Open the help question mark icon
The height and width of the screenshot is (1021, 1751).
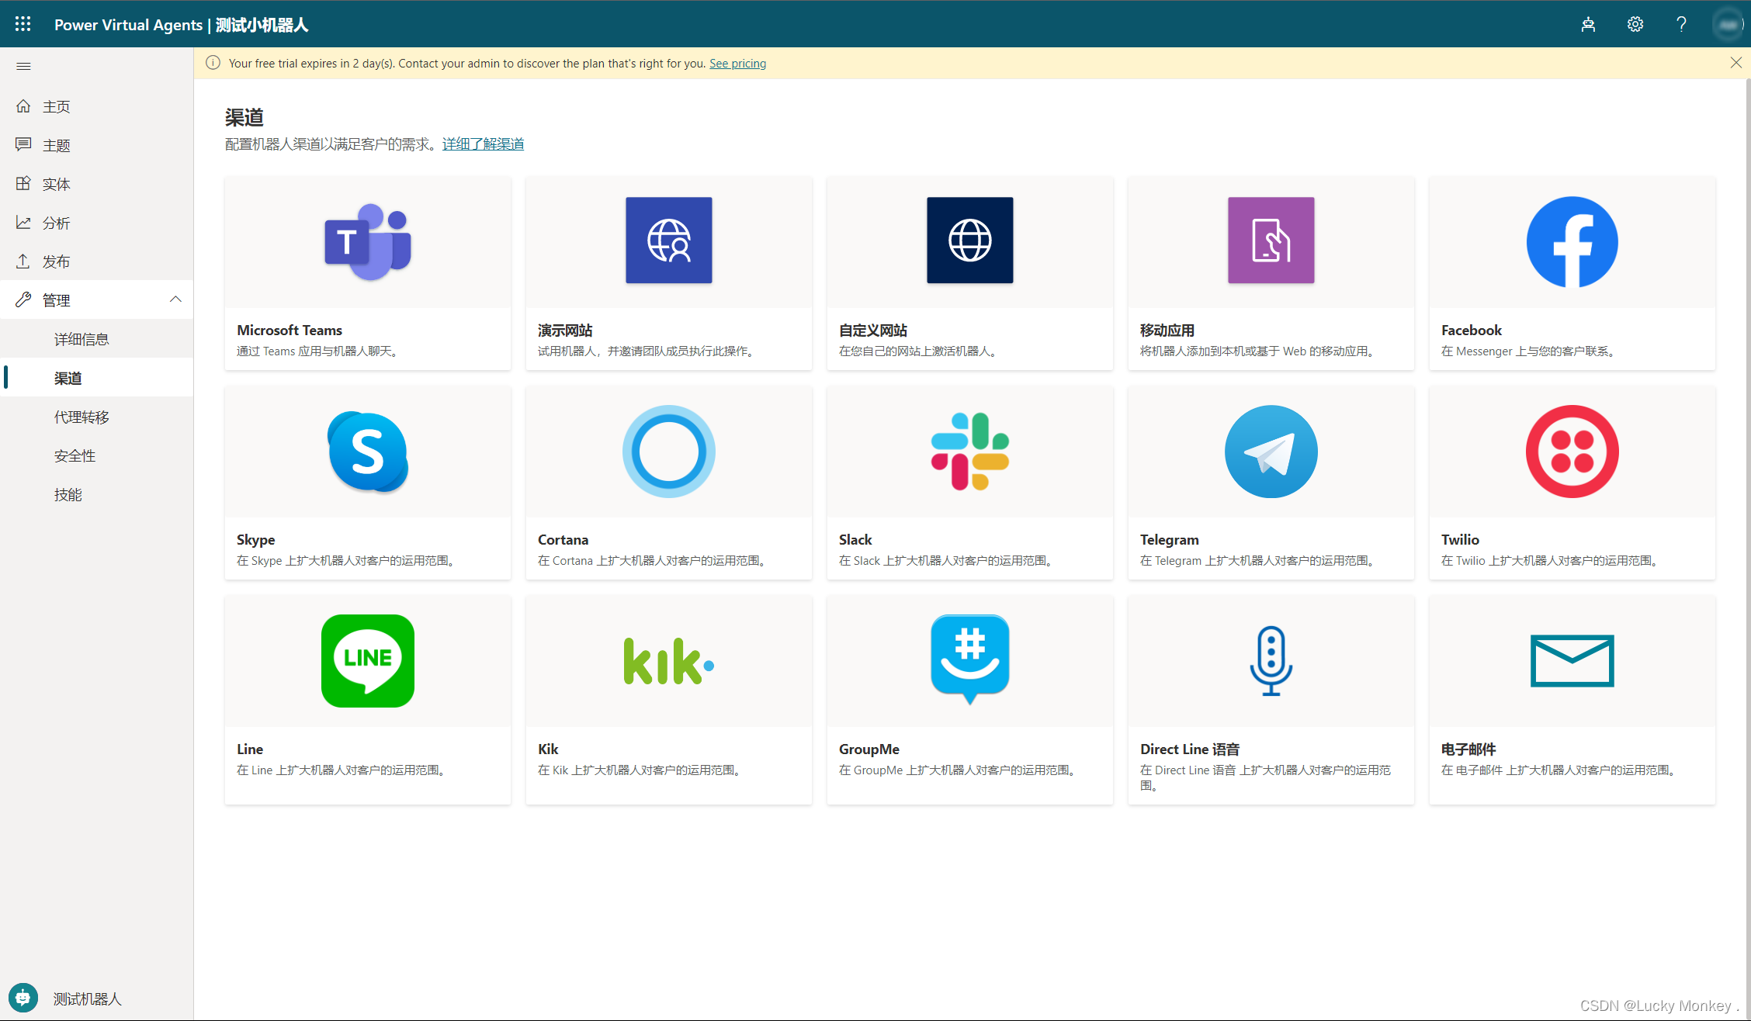coord(1681,24)
